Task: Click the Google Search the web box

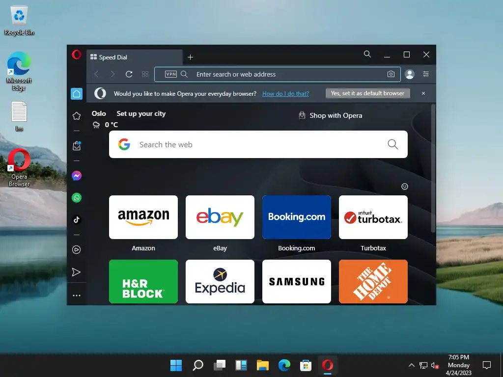Action: [258, 144]
